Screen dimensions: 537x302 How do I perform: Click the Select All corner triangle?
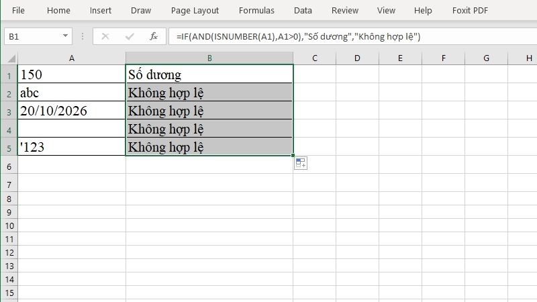pos(11,58)
